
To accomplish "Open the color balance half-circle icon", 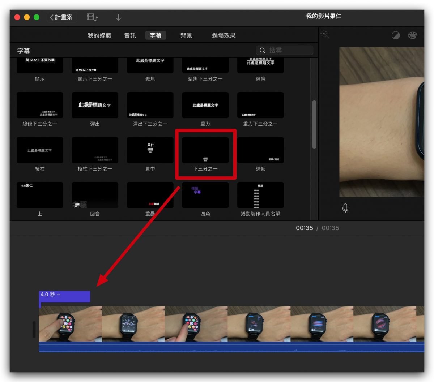I will 396,35.
